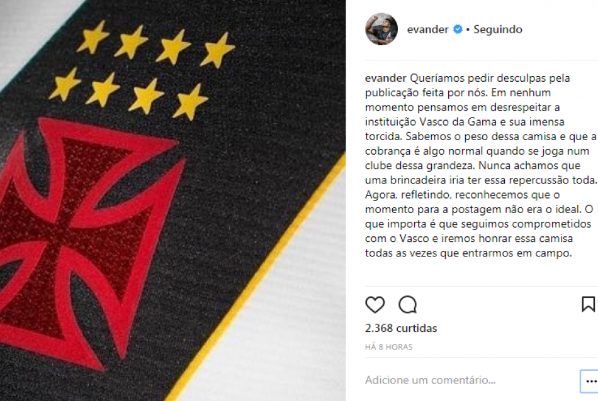Click the evander name starting the caption
Image resolution: width=598 pixels, height=401 pixels.
pyautogui.click(x=386, y=78)
